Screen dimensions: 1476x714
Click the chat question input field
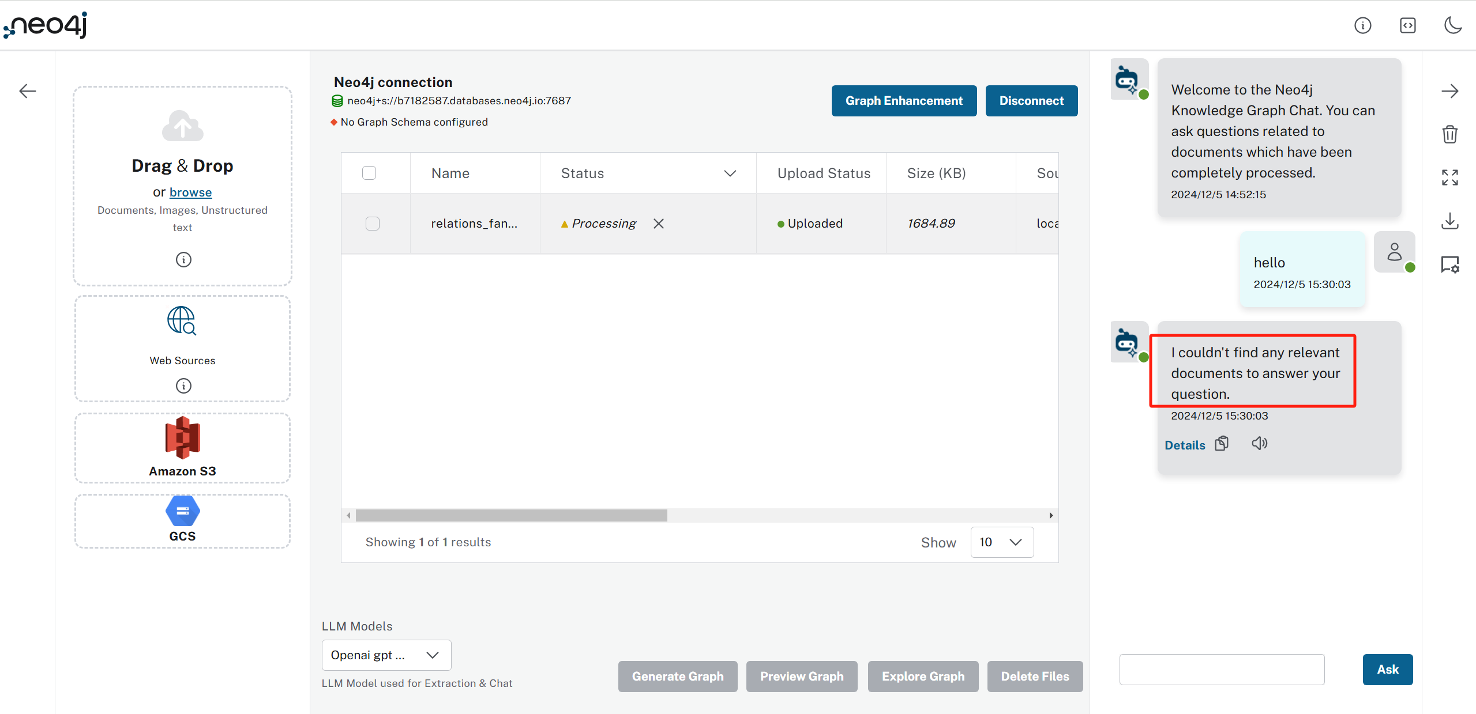[1222, 670]
